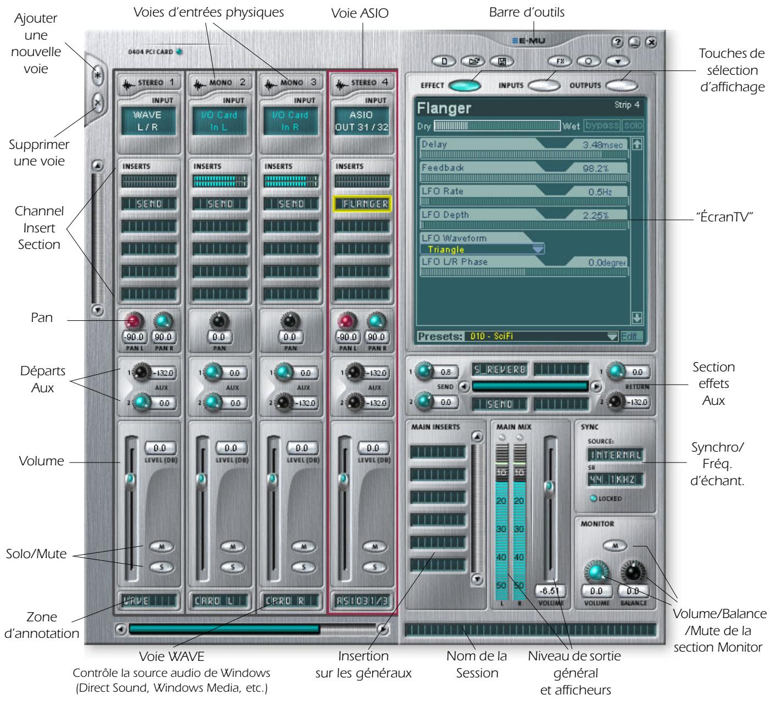Open the Sync source INTERNAL selector
Viewport: 770px width, 701px height.
[616, 455]
